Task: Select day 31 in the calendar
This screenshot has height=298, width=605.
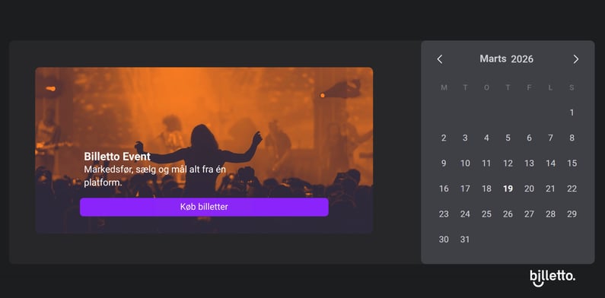Action: [465, 239]
